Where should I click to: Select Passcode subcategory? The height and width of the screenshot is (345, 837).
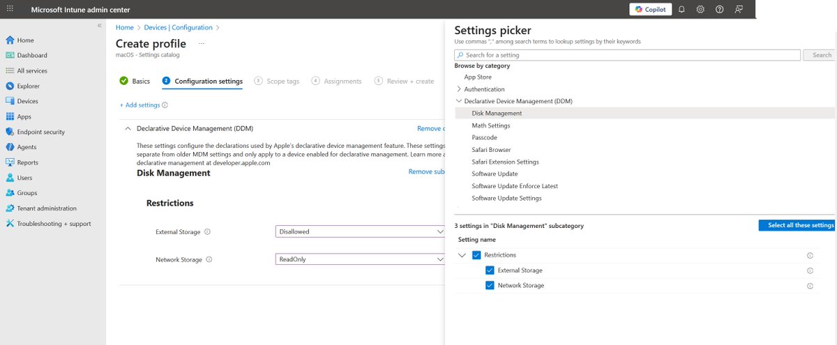point(484,138)
